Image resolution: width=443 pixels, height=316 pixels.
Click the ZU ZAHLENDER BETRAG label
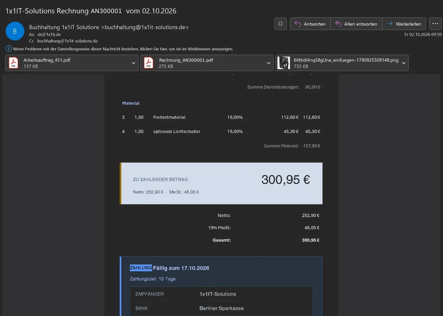pos(160,180)
